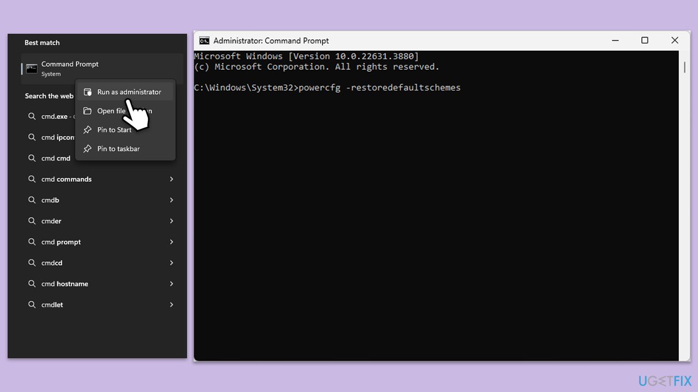Screen dimensions: 698x392
Task: Expand the cmd prompt suggestion chevron
Action: tap(171, 242)
